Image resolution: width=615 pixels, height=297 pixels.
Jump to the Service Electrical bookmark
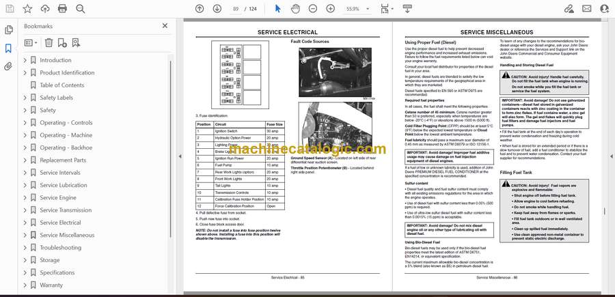(x=60, y=223)
